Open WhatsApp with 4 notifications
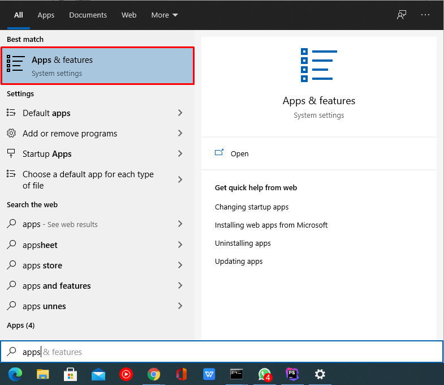Viewport: 444px width, 385px height. click(x=265, y=374)
